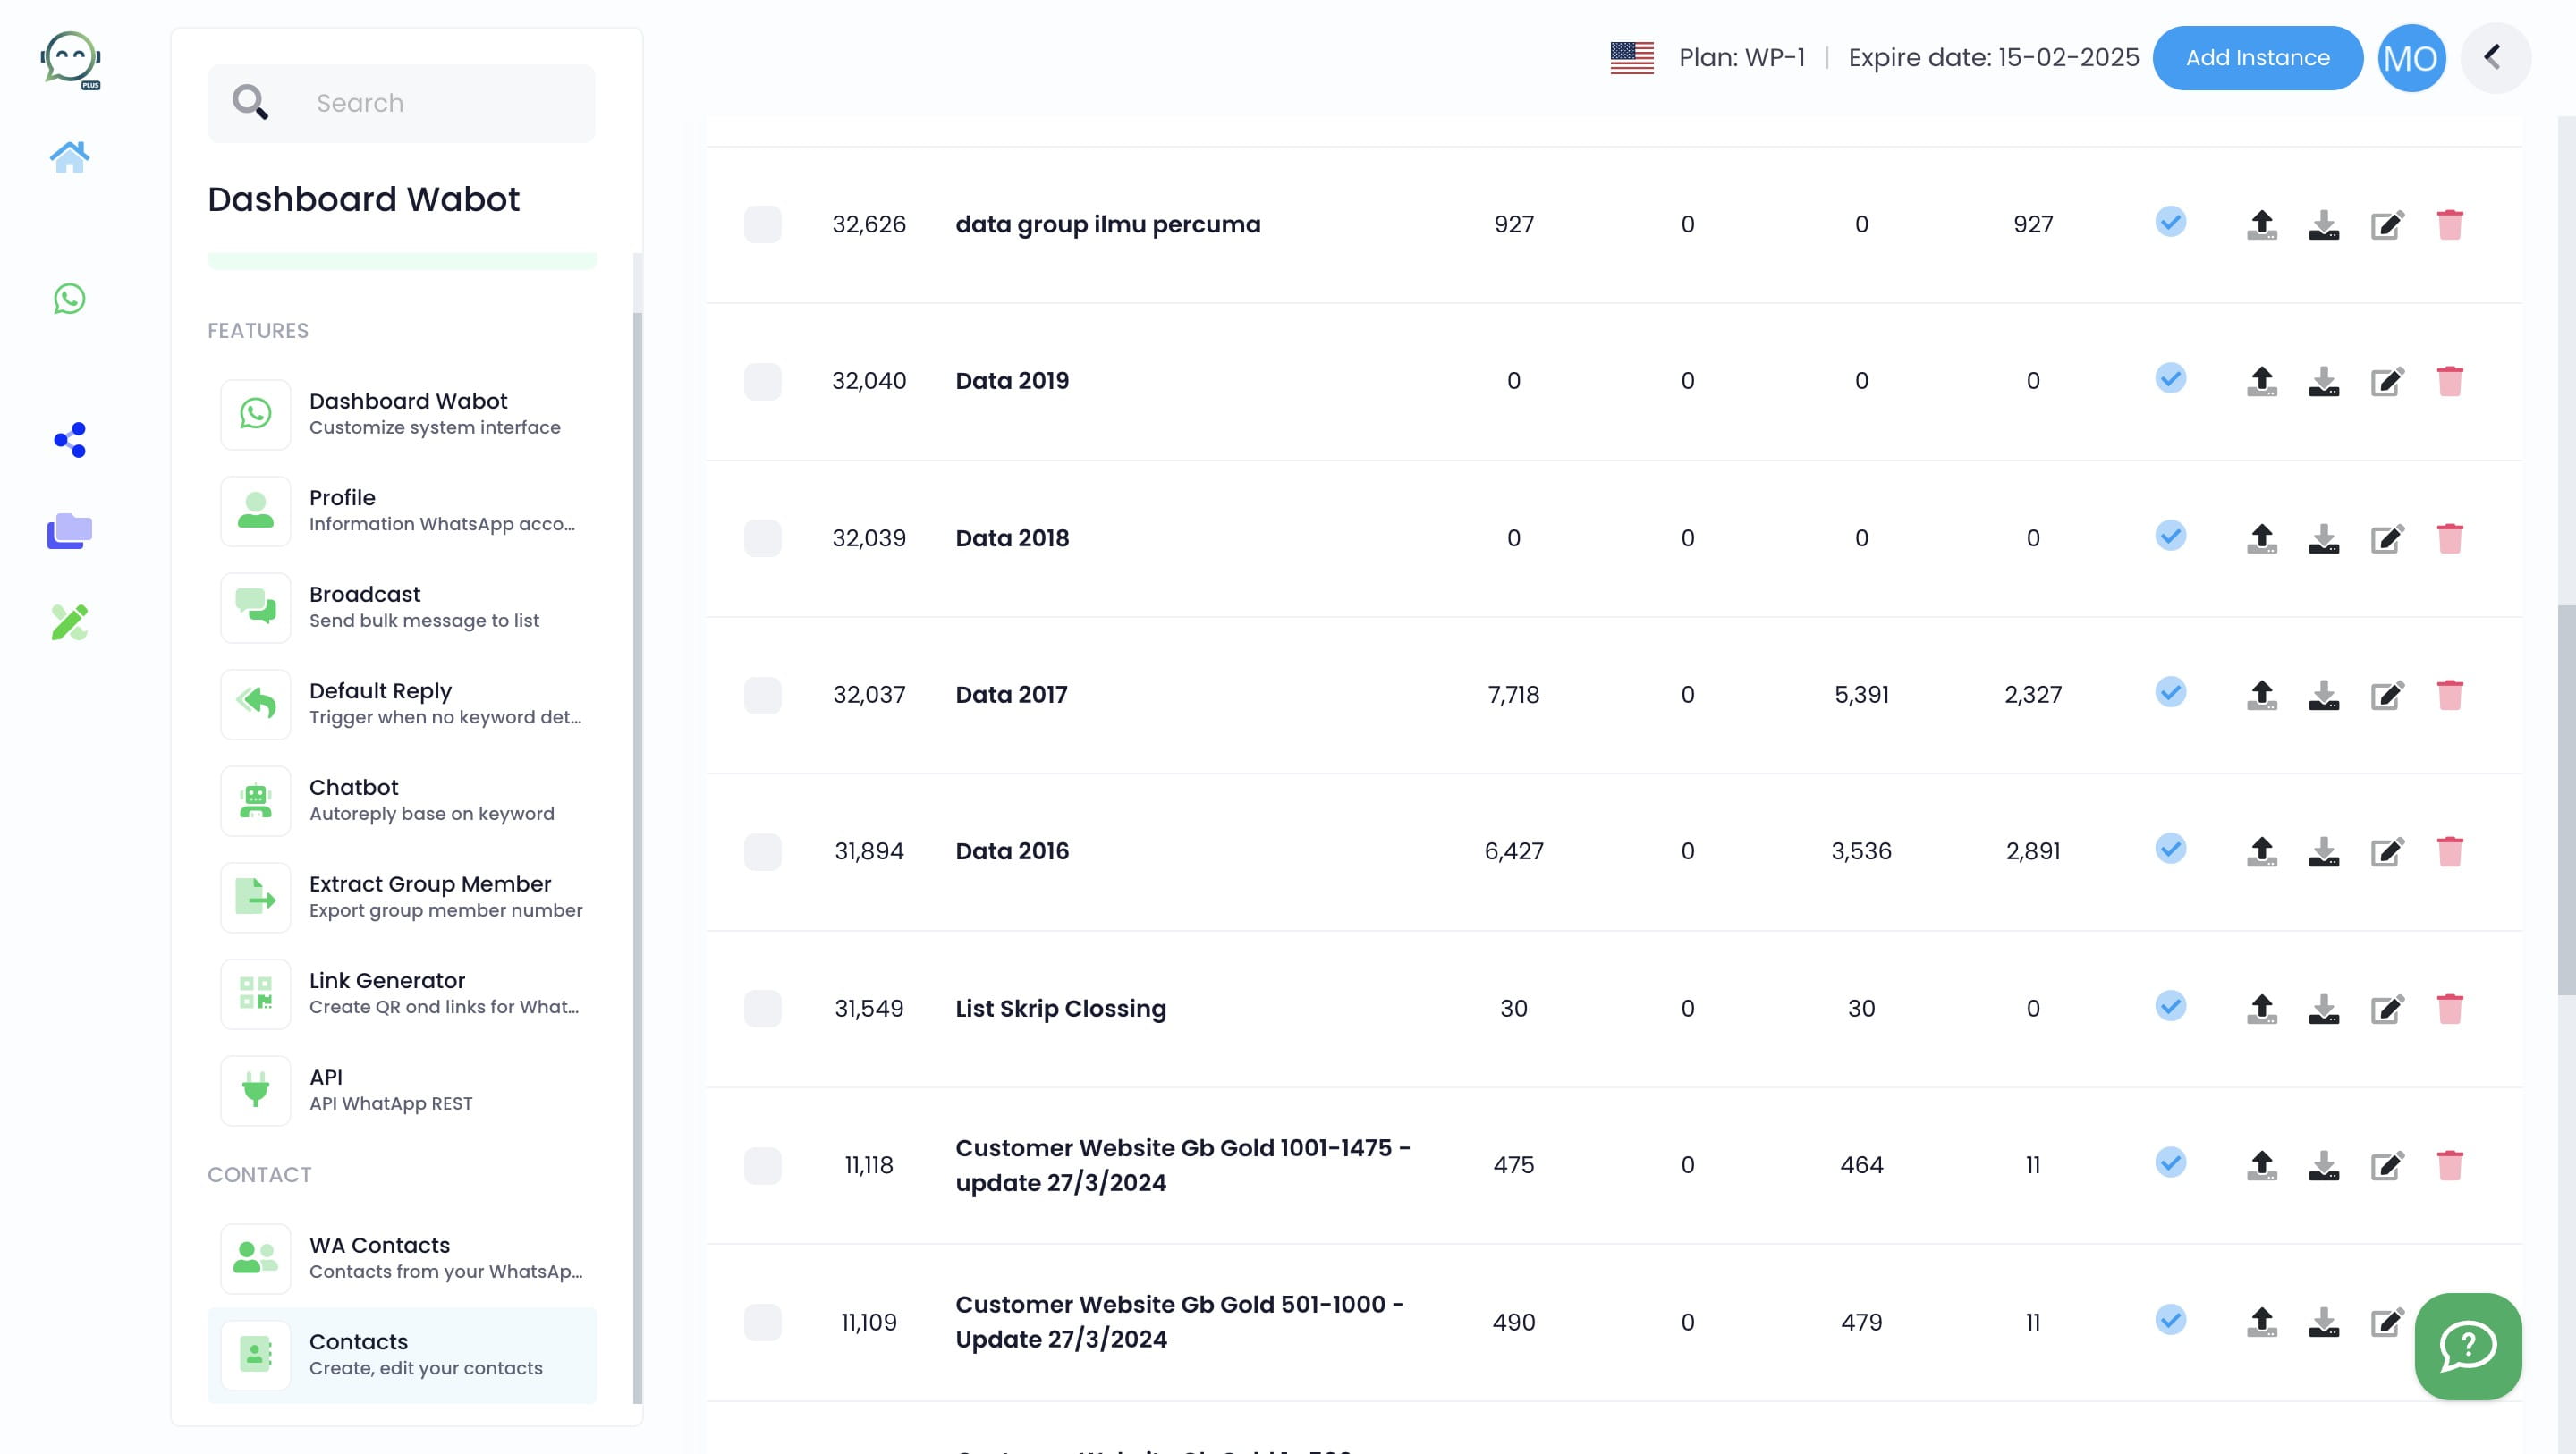Upload contacts to data group ilmu percuma
The height and width of the screenshot is (1454, 2576).
click(x=2262, y=224)
